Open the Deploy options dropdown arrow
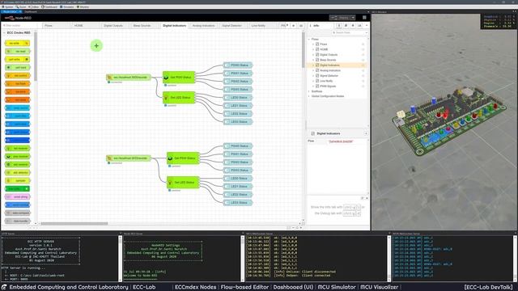Viewport: 518px width, 291px height. 353,18
